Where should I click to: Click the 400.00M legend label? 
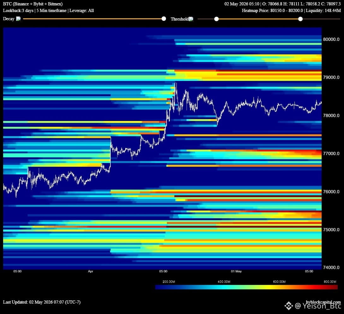[x=224, y=282]
